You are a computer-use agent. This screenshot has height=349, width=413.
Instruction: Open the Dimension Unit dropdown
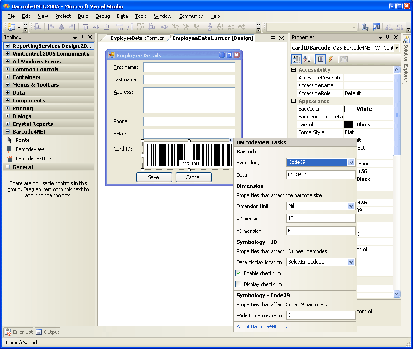pos(351,206)
